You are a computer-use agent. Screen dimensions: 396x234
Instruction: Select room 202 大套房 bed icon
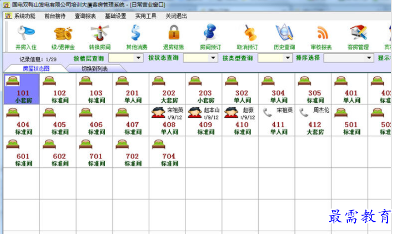[x=159, y=81]
